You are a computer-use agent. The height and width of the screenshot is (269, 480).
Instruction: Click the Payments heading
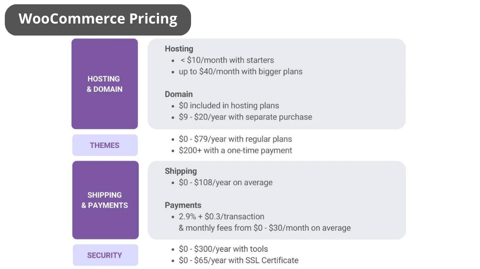tap(183, 205)
